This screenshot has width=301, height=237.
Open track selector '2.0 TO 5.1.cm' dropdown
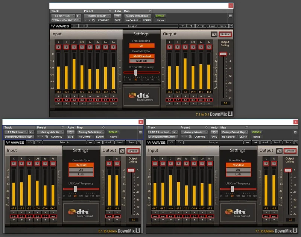[x=16, y=132]
